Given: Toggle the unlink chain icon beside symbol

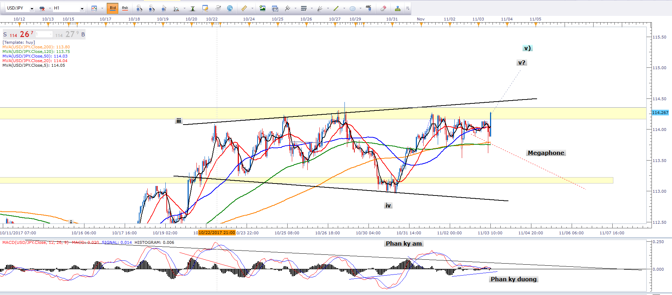Looking at the screenshot, I should [x=42, y=8].
